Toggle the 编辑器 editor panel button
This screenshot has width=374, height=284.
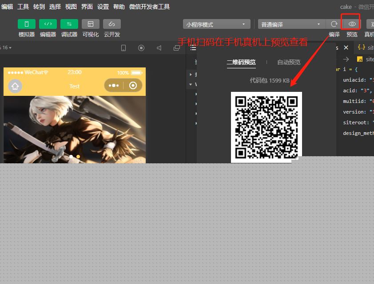click(x=48, y=24)
